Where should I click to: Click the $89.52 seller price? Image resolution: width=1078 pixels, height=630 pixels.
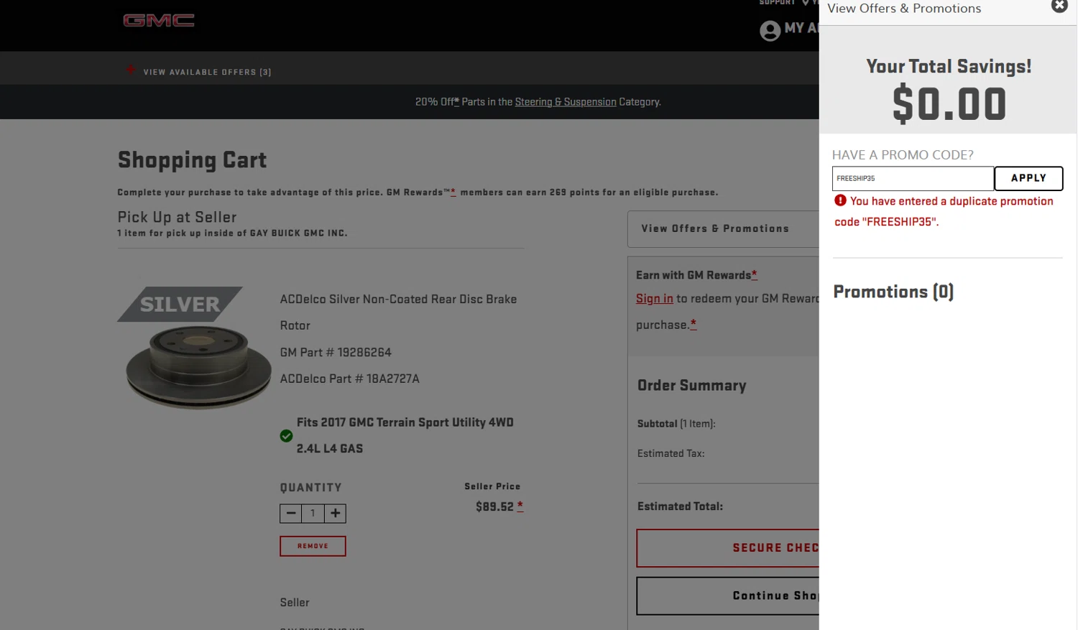click(x=494, y=506)
